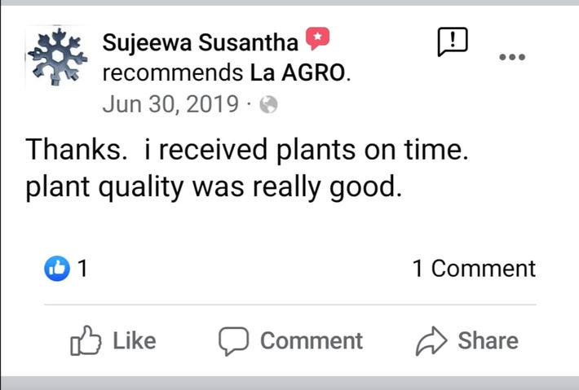The height and width of the screenshot is (390, 579).
Task: Click the "plant quality was really good" line
Action: coord(214,187)
